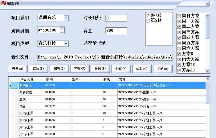Select the 课间音乐 row
The image size is (216, 138).
click(x=107, y=86)
